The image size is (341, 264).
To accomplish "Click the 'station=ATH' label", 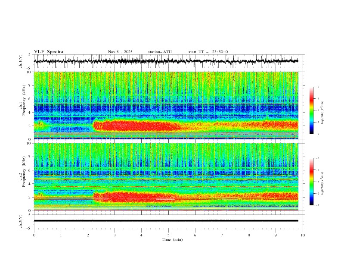I will click(160, 52).
